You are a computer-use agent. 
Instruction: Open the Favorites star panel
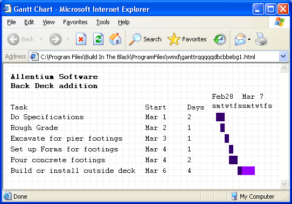pyautogui.click(x=187, y=39)
